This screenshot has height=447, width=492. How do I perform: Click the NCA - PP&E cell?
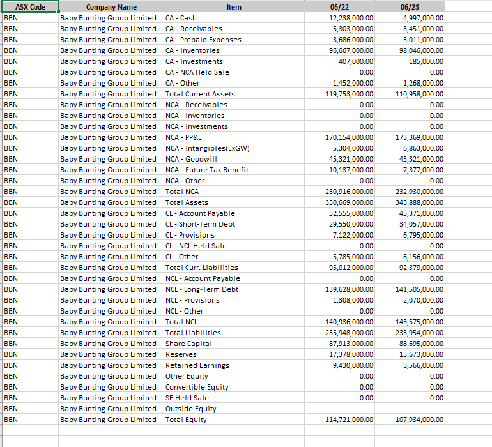(x=234, y=137)
